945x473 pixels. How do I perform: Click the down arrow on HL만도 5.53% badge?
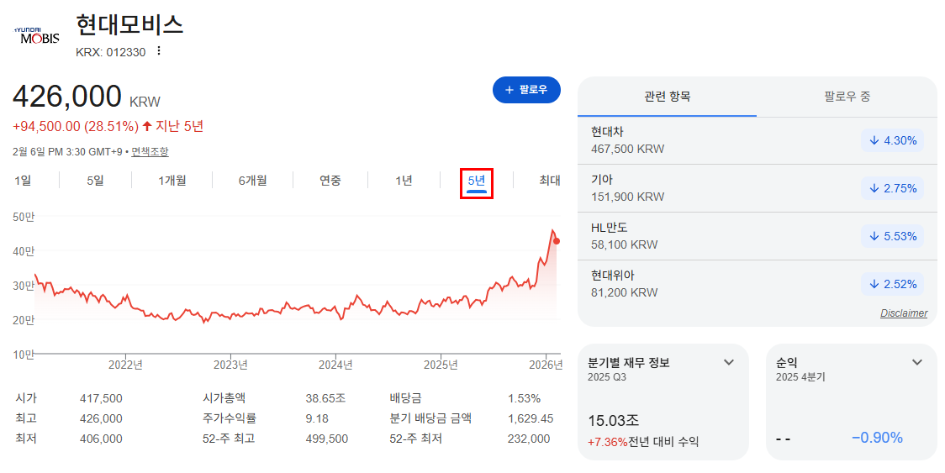click(874, 236)
